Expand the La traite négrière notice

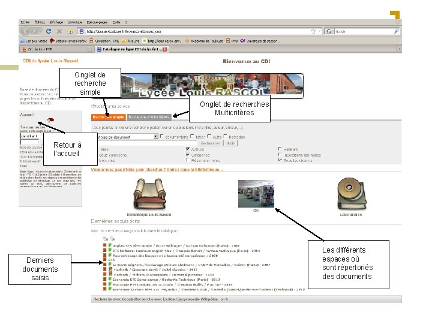104,265
